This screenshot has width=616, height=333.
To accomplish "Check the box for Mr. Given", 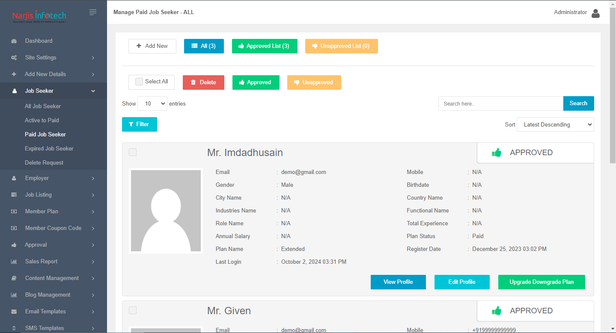I will 133,310.
